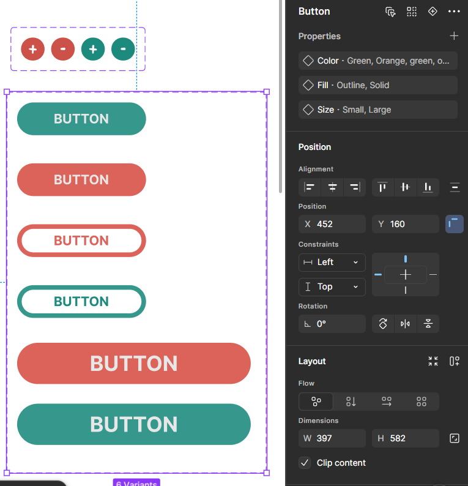This screenshot has height=486, width=468.
Task: Click the bottom-right corner handle of the selection
Action: click(x=266, y=473)
